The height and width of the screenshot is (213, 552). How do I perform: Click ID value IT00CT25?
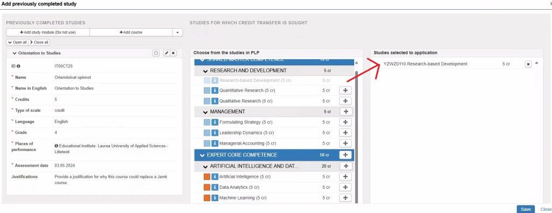[64, 66]
